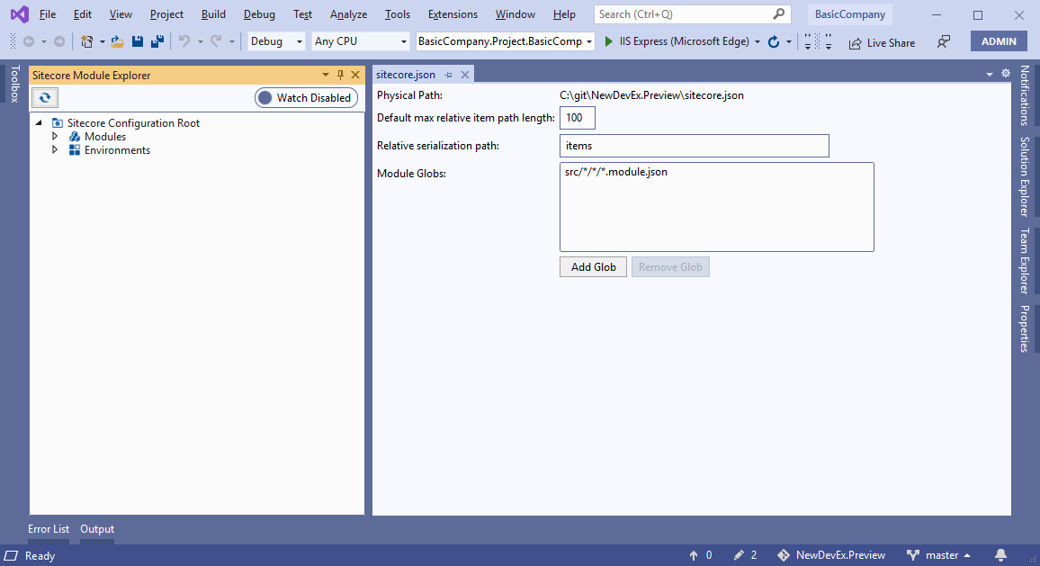Open document well settings gear icon
The height and width of the screenshot is (566, 1040).
[x=1006, y=74]
